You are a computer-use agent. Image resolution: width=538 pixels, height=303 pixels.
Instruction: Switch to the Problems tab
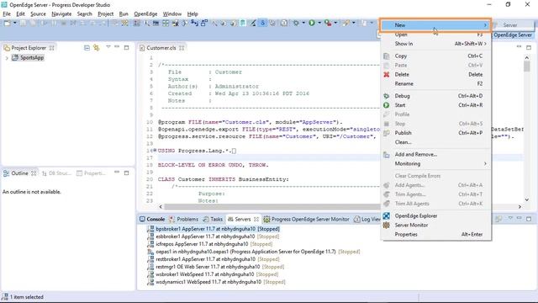[x=184, y=219]
